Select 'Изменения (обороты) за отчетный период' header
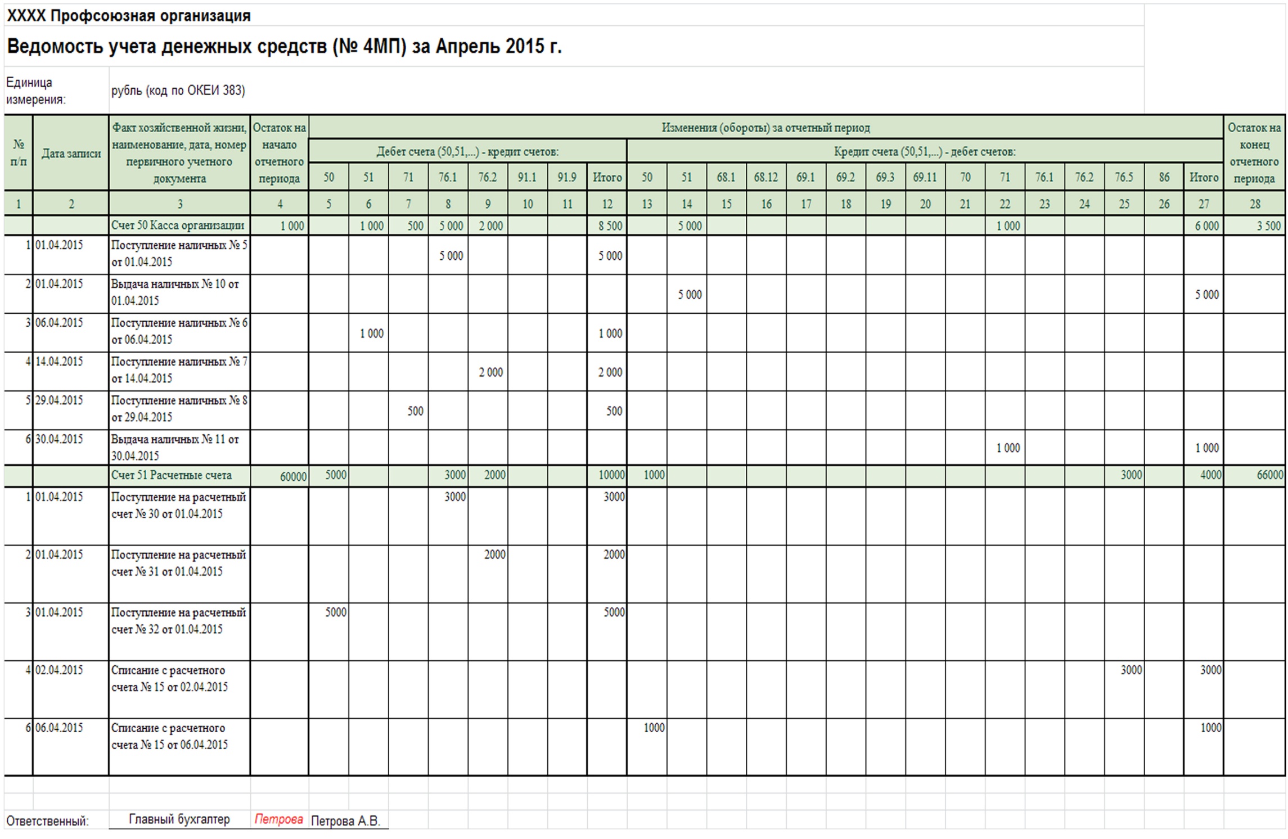Viewport: 1288px width, 839px height. (x=765, y=128)
